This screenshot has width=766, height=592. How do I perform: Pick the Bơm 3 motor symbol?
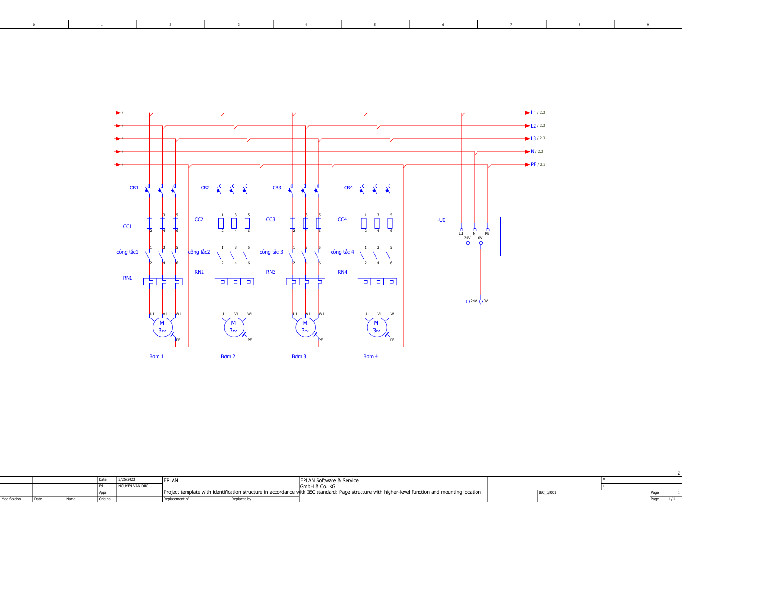(x=305, y=327)
